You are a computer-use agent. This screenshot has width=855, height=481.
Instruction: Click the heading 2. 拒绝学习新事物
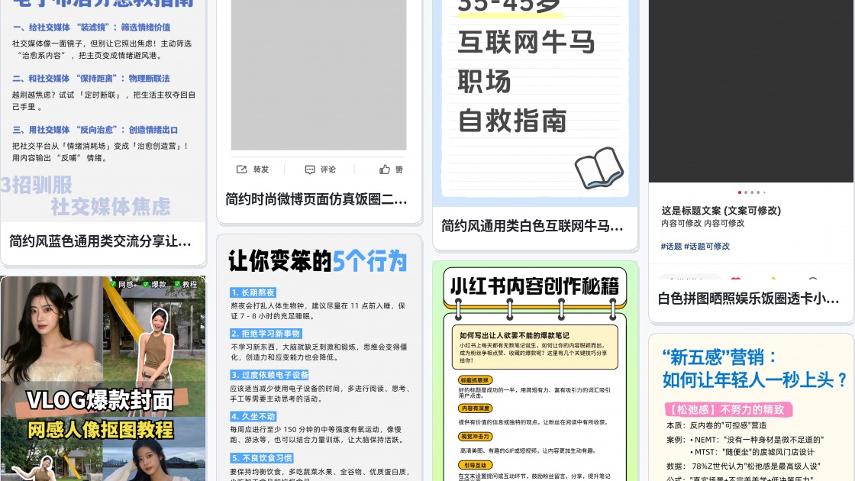point(266,334)
